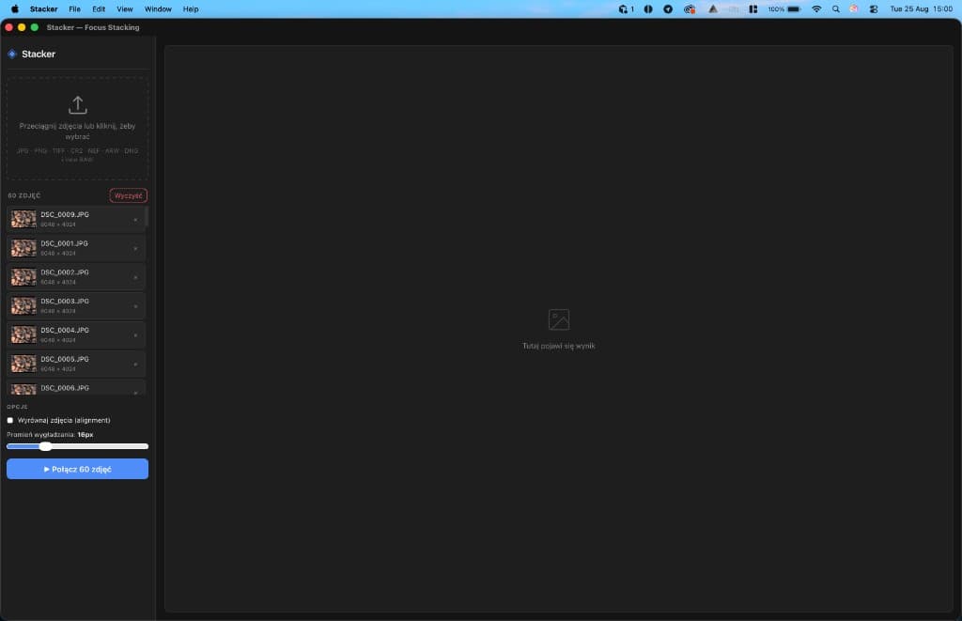Select the DSC_0002.JPG thumbnail
This screenshot has width=962, height=621.
tap(23, 277)
